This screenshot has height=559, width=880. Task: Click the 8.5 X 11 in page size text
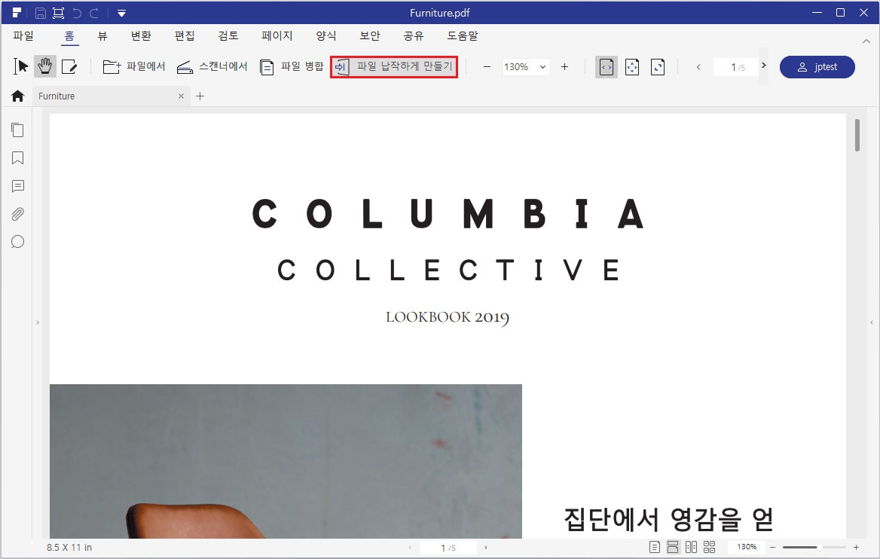[69, 547]
